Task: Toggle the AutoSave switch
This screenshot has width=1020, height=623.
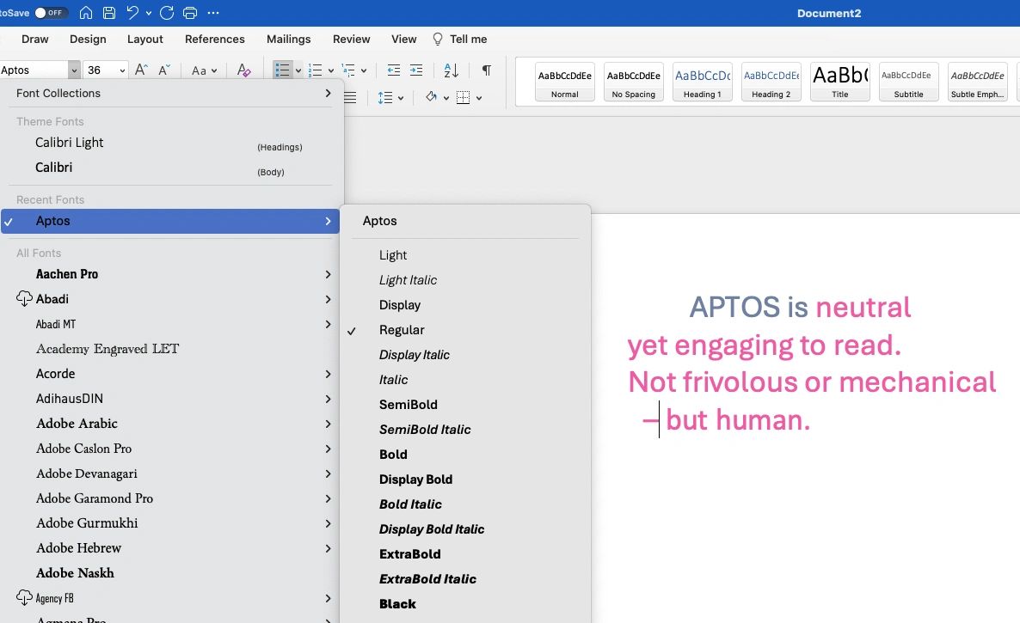Action: click(x=51, y=13)
